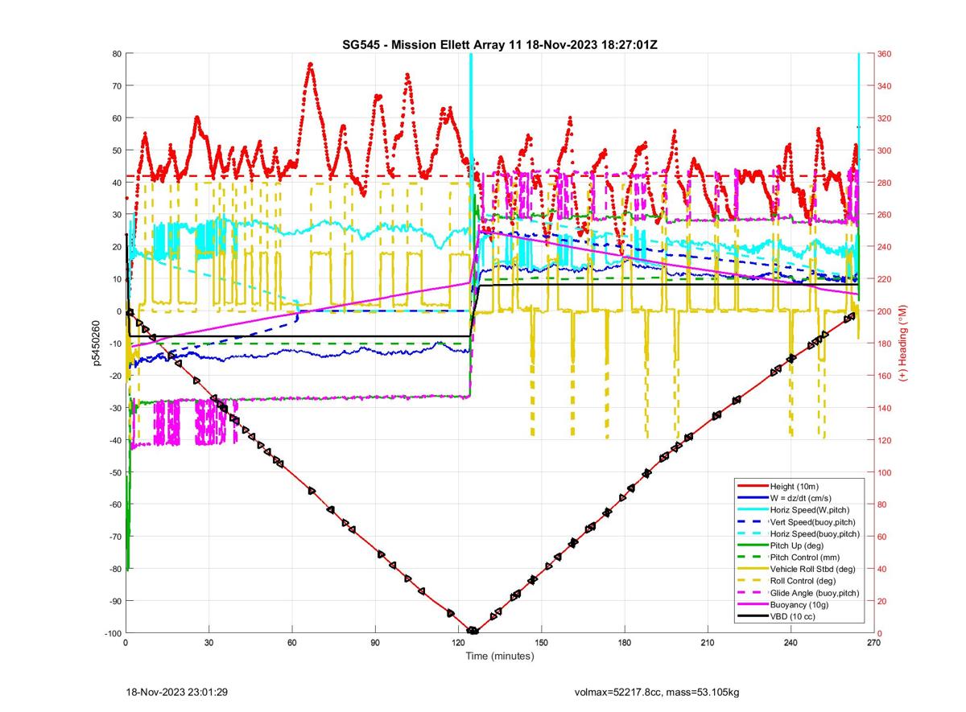Click the plot title SG545 Mission Ellett Array

pos(500,44)
